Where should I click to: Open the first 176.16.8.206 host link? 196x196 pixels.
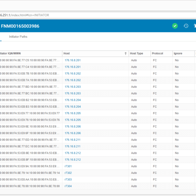tap(73, 127)
